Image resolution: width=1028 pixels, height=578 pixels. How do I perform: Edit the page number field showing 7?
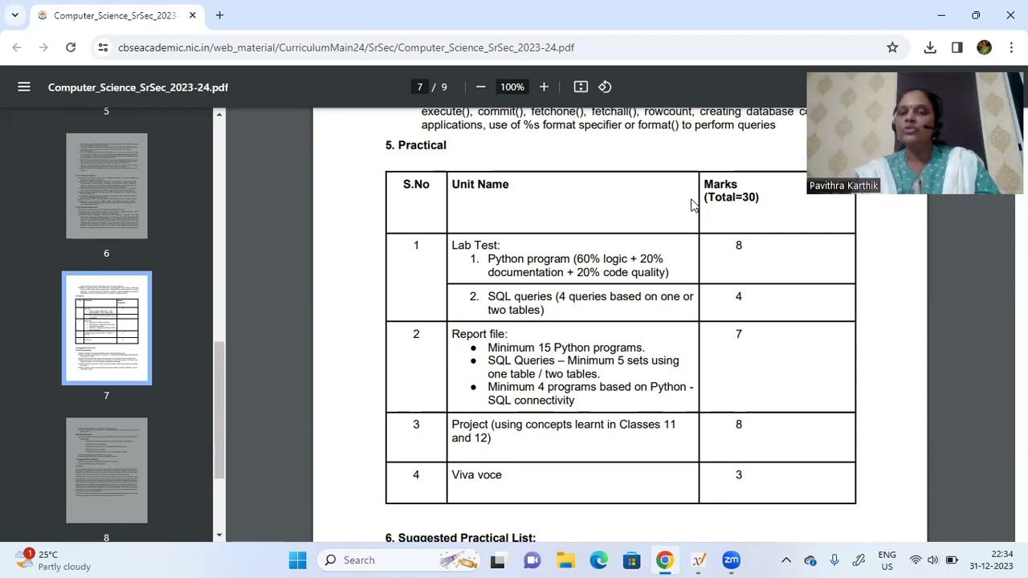(x=419, y=87)
